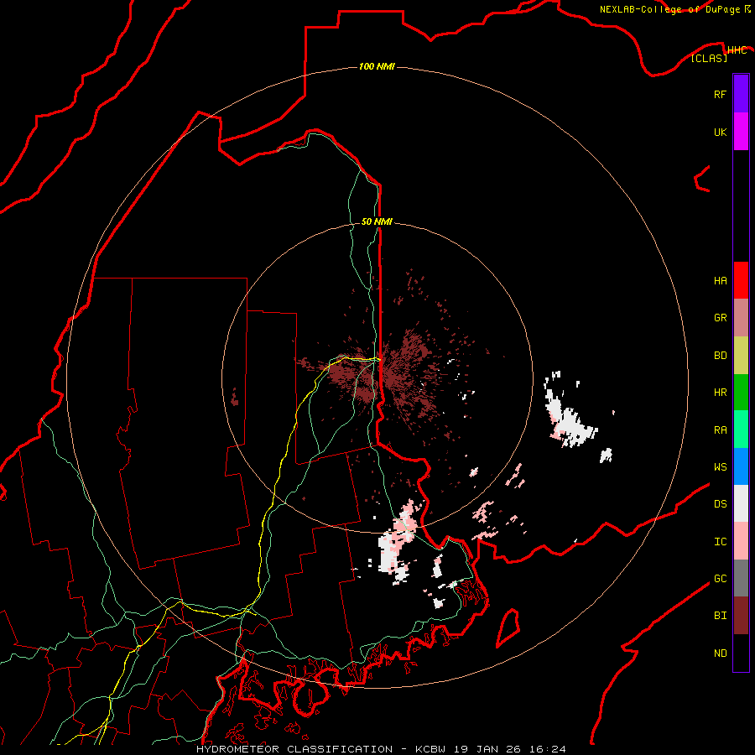The width and height of the screenshot is (755, 755).
Task: Click the RF purple legend swatch
Action: 741,94
